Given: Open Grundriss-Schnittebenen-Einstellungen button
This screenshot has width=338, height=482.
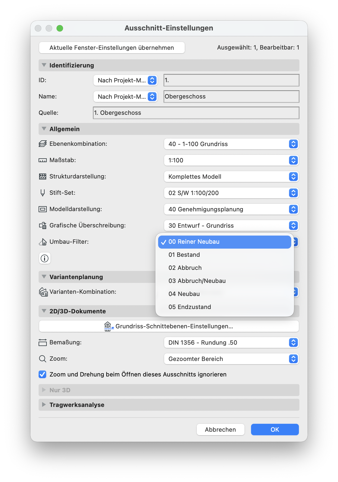Looking at the screenshot, I should [169, 326].
